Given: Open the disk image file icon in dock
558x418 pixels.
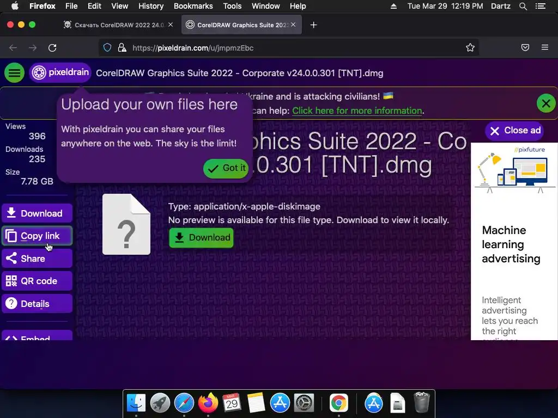Looking at the screenshot, I should [x=397, y=403].
